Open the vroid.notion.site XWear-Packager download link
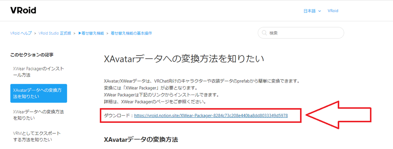This screenshot has width=393, height=149. (x=211, y=115)
